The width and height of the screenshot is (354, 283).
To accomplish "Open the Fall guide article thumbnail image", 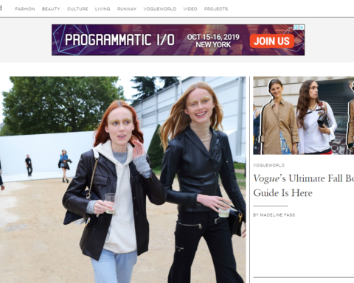I will coord(304,116).
